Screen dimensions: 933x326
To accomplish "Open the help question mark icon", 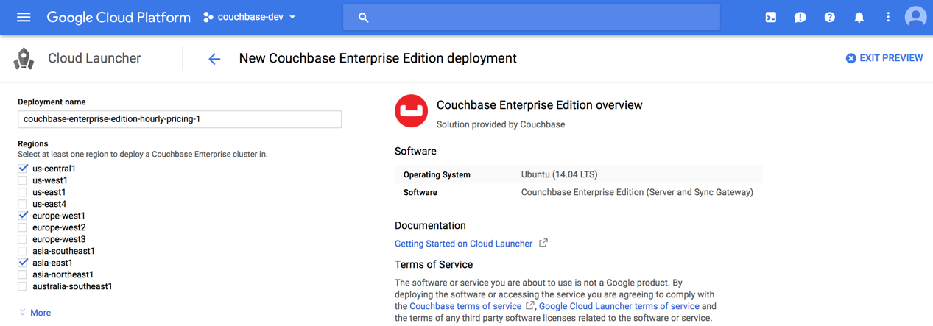I will point(829,17).
